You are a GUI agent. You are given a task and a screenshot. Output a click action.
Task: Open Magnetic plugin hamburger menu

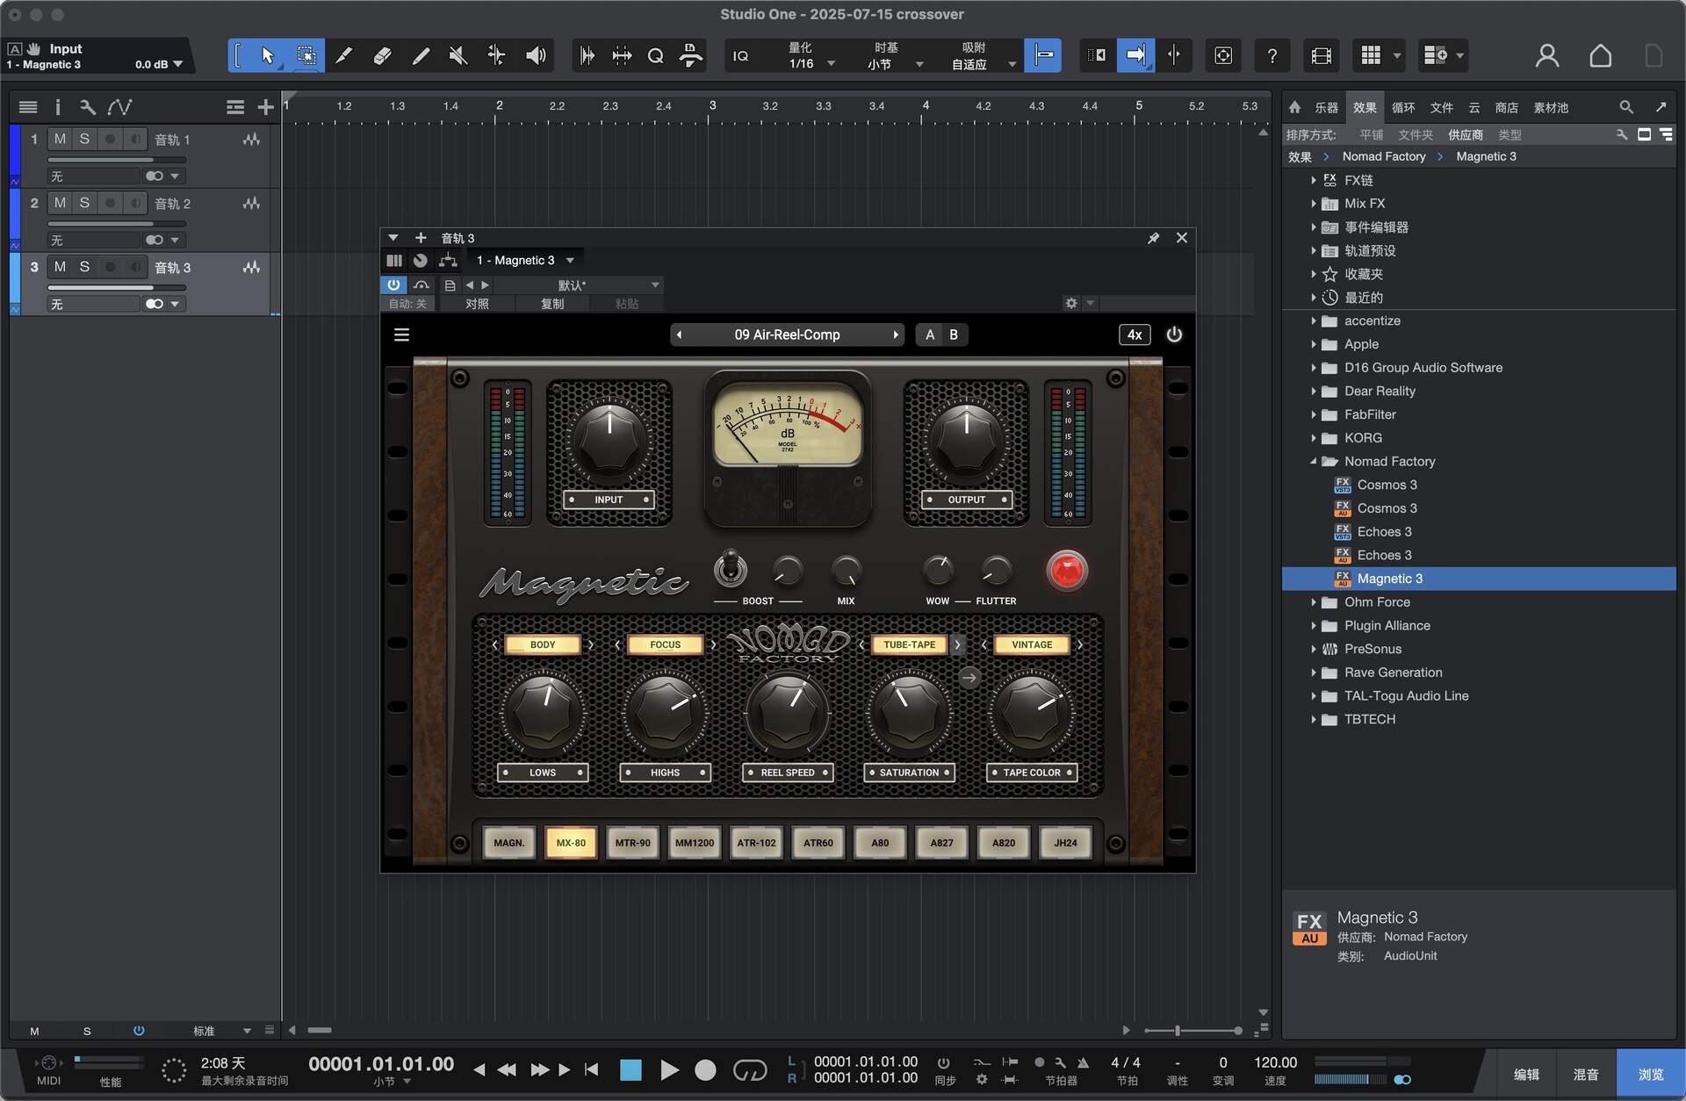(401, 335)
